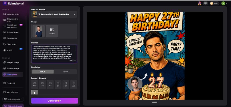Click the Mes créations folder icon
This screenshot has width=231, height=107.
[x=5, y=92]
